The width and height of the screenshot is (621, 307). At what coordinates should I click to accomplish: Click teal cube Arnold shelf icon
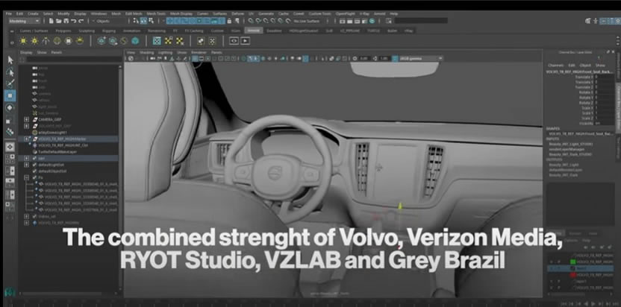tap(135, 41)
